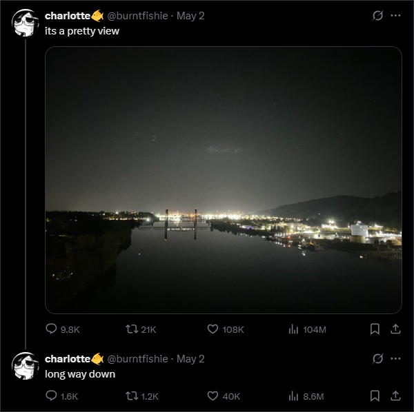Screen dimensions: 414x412
Task: View analytics showing 8.6M views
Action: click(x=306, y=396)
